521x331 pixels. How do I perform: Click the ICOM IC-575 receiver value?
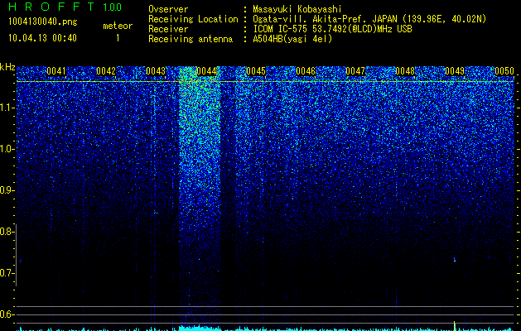pos(332,29)
